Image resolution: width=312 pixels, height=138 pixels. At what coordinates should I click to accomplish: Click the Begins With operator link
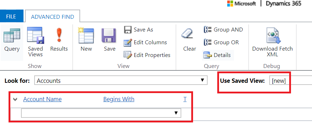click(119, 99)
